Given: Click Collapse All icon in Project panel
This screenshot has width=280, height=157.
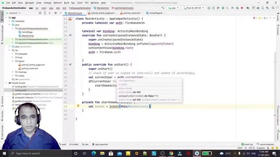Looking at the screenshot, I should pos(49,13).
